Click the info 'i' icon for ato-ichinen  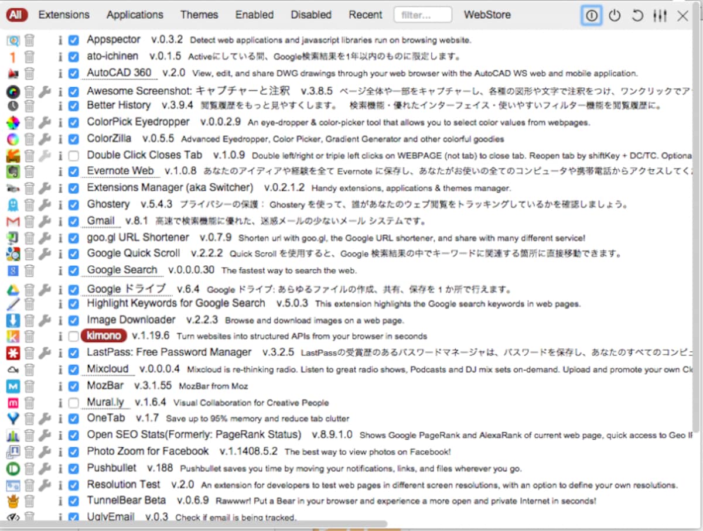click(x=60, y=57)
